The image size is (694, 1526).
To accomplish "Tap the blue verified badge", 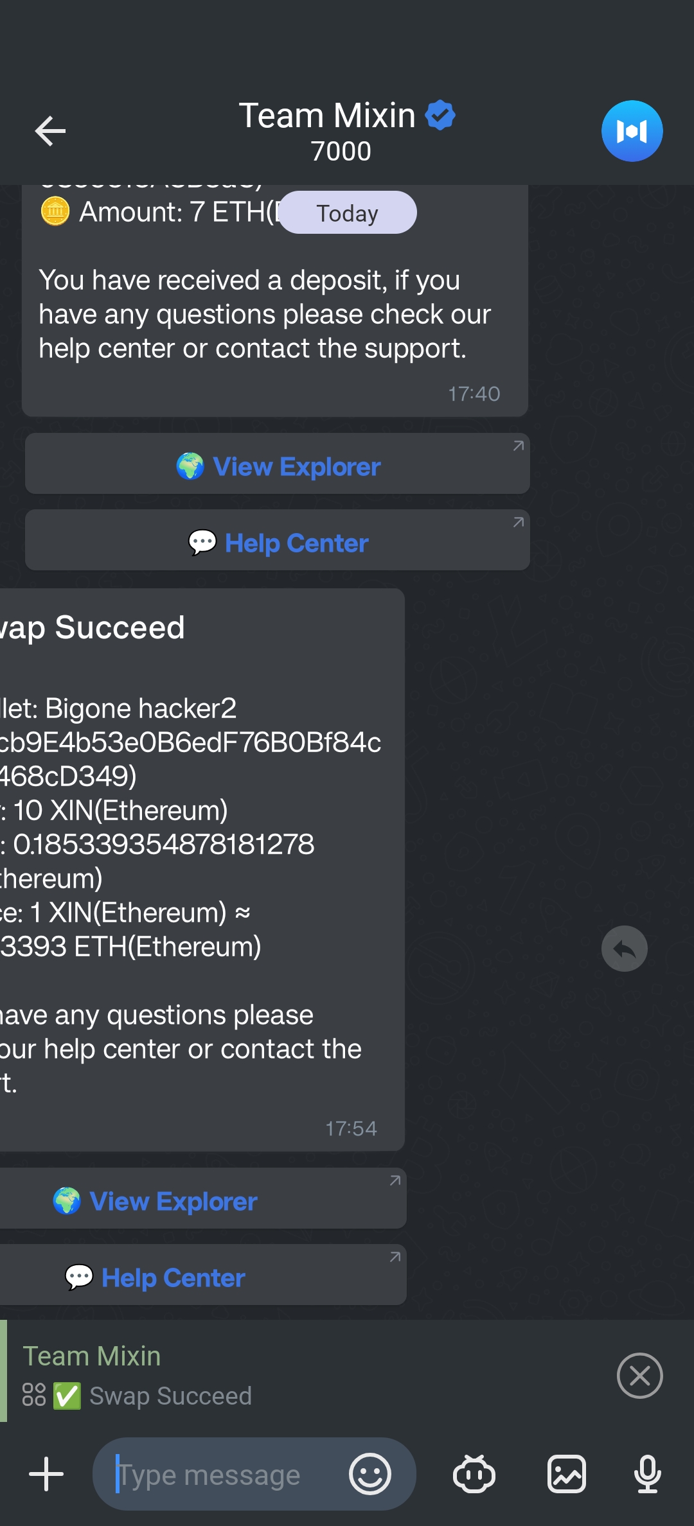I will tap(441, 116).
